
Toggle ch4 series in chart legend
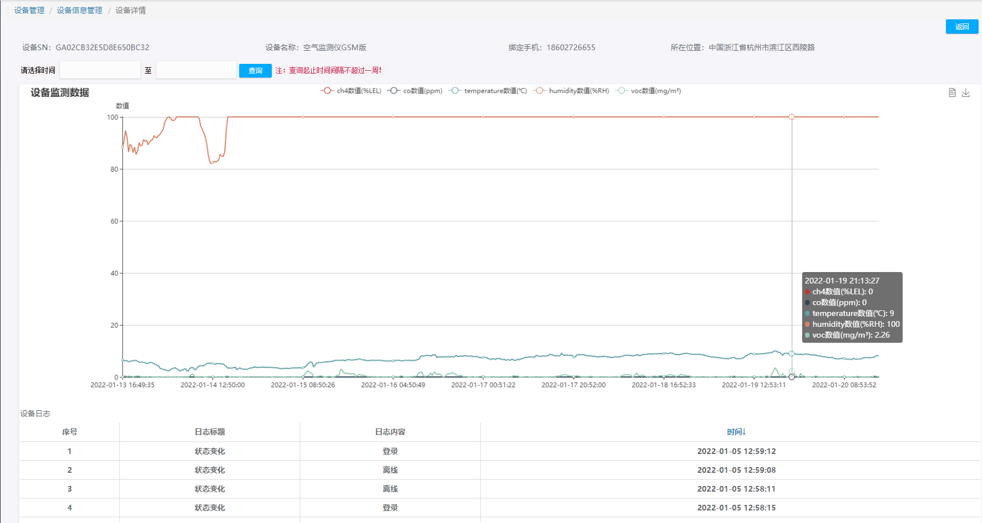coord(351,91)
